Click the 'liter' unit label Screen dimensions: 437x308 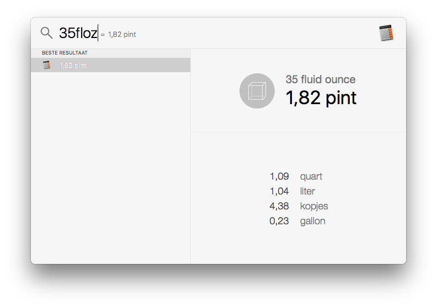tap(307, 192)
